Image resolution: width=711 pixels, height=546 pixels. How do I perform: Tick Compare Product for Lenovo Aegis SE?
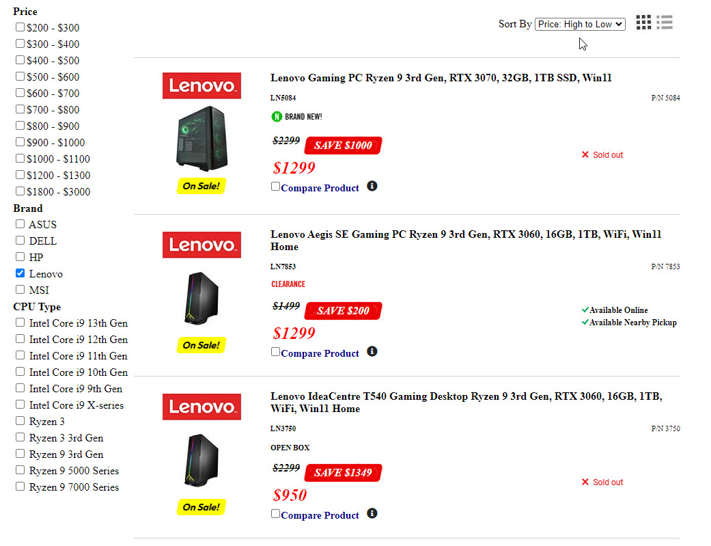point(276,352)
